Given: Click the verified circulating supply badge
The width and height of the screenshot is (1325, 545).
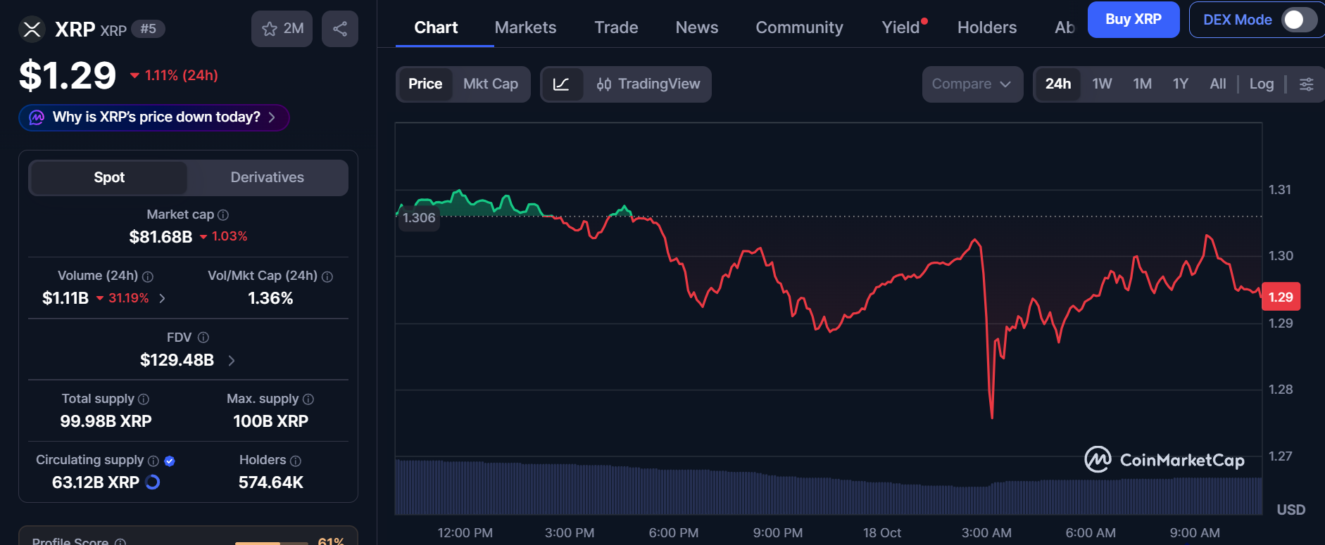Looking at the screenshot, I should click(170, 461).
